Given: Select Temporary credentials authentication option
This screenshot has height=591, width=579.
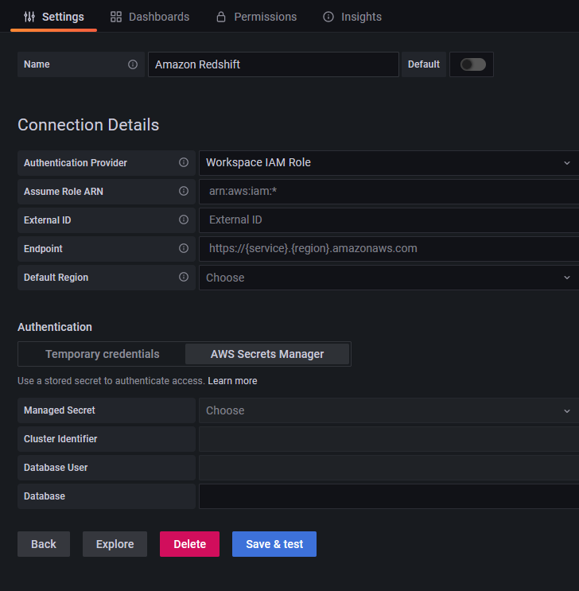Looking at the screenshot, I should [103, 354].
